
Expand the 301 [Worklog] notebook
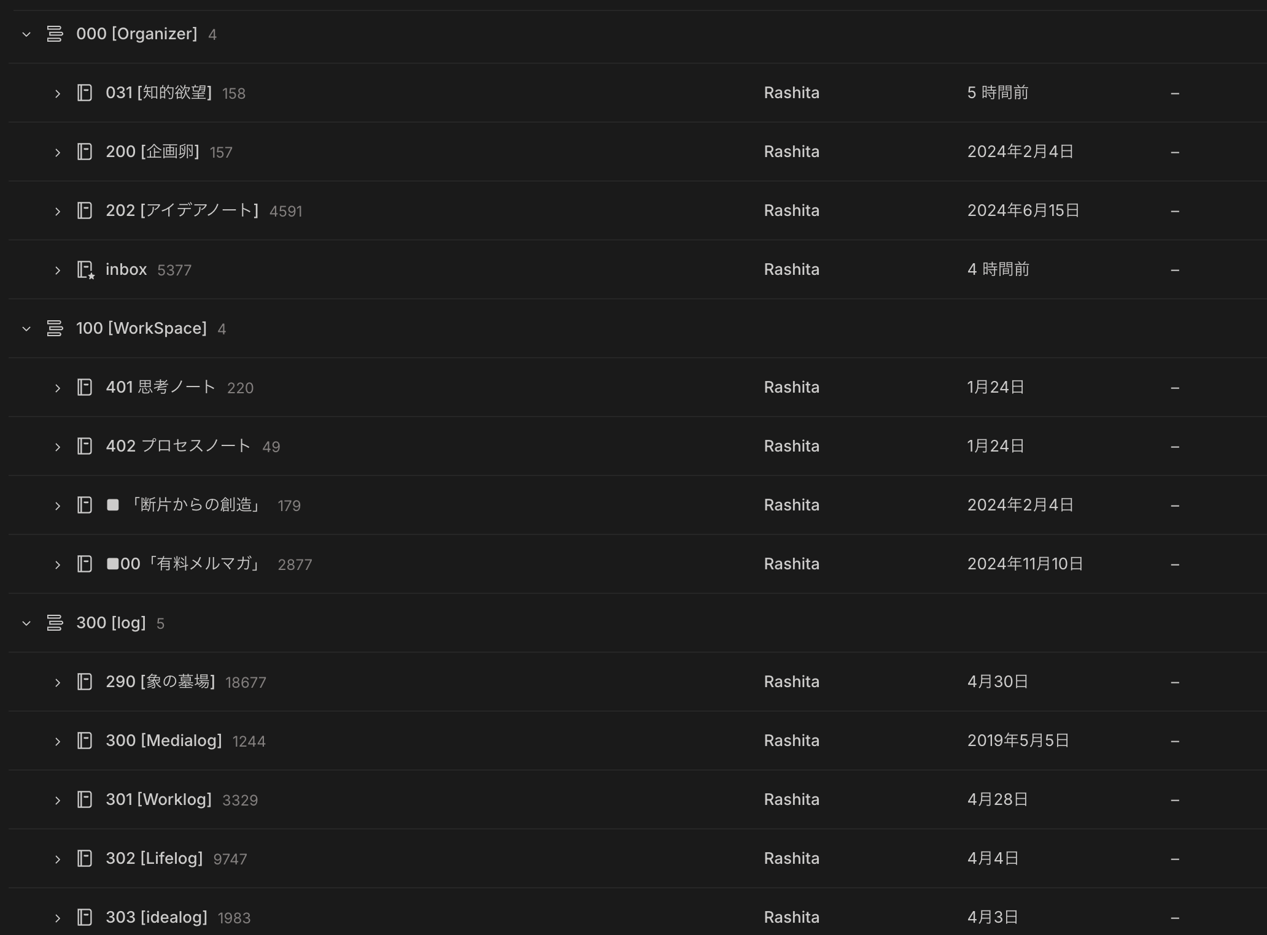click(x=58, y=800)
